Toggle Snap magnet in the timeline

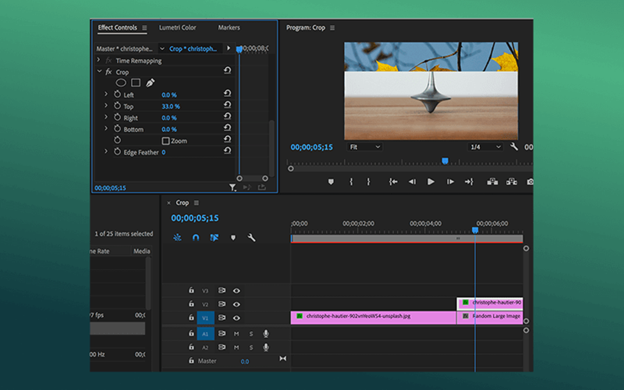point(195,238)
